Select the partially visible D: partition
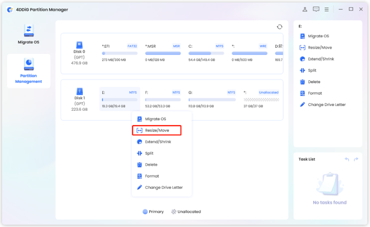 [x=279, y=53]
